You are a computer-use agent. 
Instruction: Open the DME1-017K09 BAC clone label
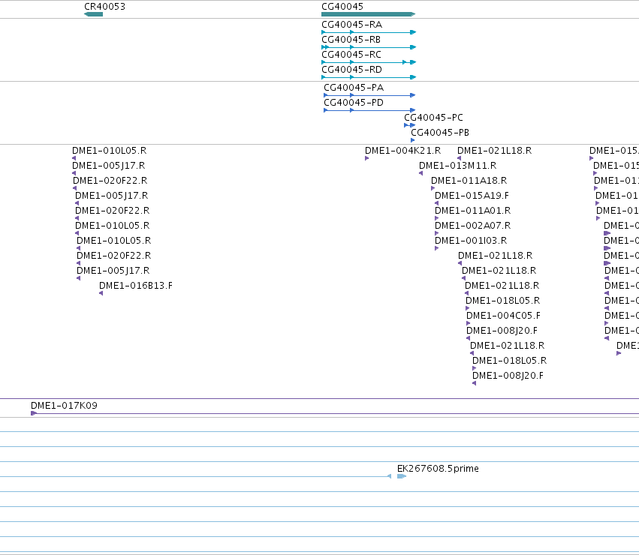coord(64,406)
